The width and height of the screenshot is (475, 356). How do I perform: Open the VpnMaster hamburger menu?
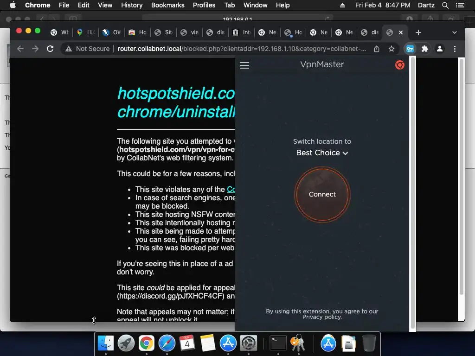pyautogui.click(x=244, y=65)
